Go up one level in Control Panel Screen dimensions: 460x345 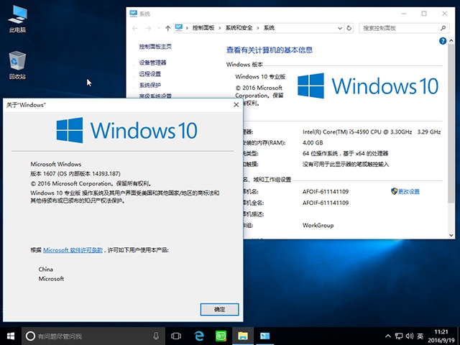pyautogui.click(x=167, y=28)
